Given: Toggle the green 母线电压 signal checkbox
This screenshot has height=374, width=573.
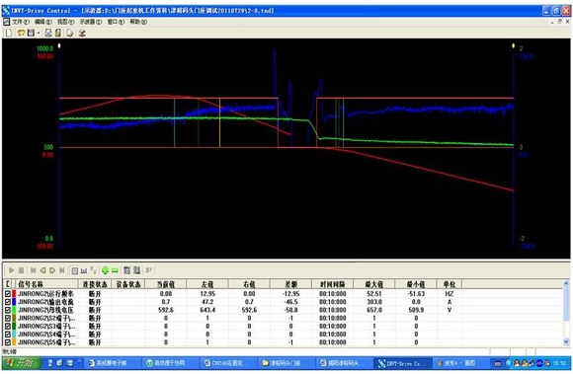Looking at the screenshot, I should point(7,310).
